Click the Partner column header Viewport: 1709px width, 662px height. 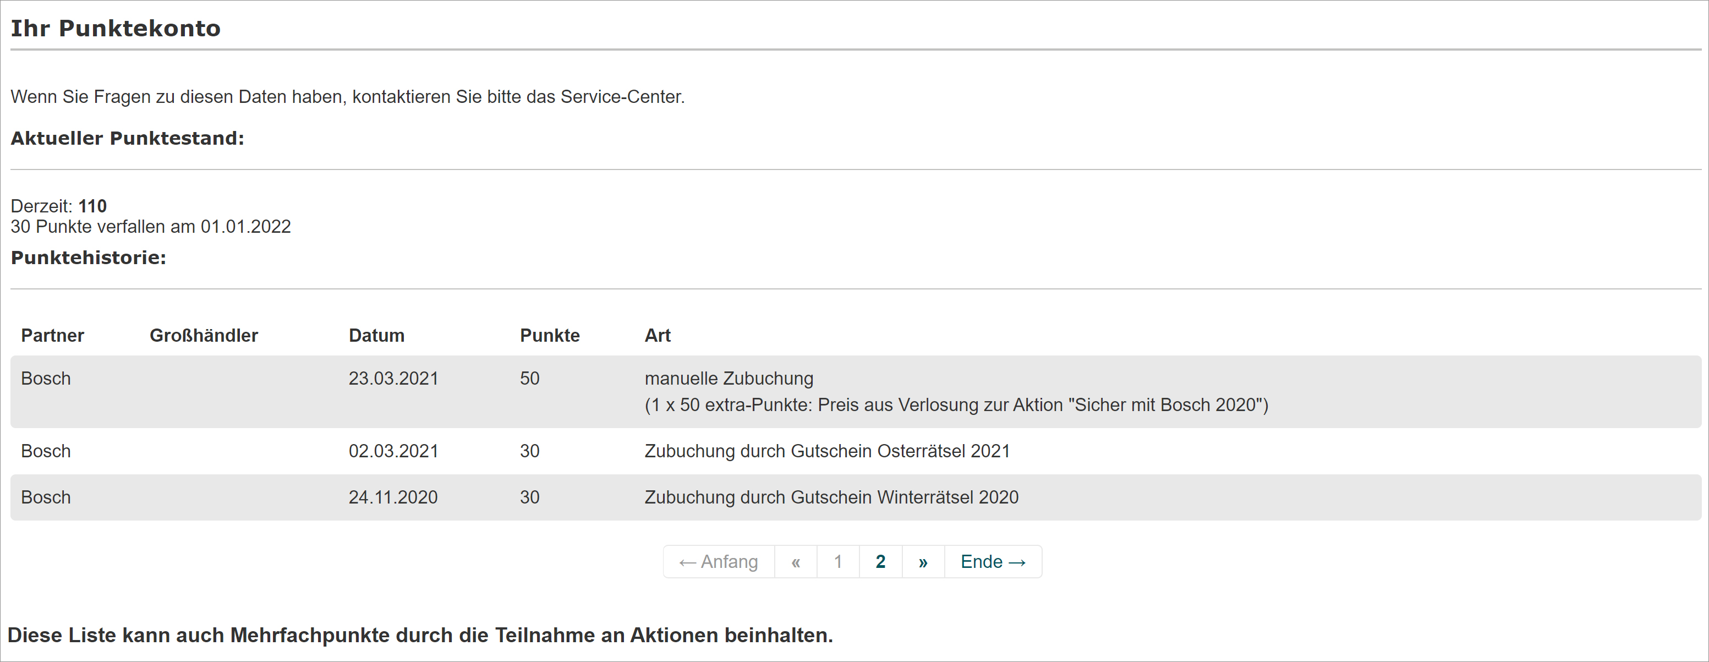tap(52, 335)
